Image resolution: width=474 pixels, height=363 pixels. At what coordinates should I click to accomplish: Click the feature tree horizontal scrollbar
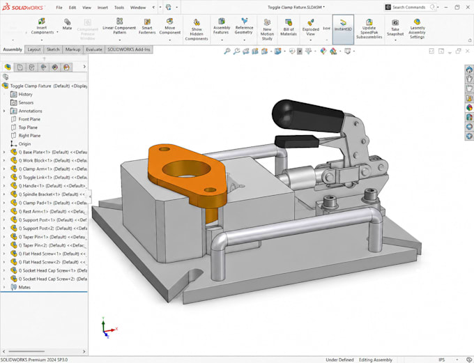point(26,352)
